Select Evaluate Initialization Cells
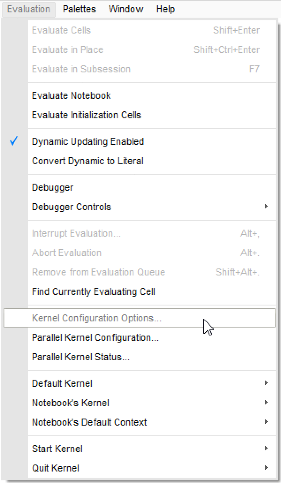281x483 pixels. (x=87, y=115)
